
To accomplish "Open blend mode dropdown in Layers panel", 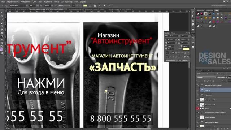I will click(x=206, y=77).
